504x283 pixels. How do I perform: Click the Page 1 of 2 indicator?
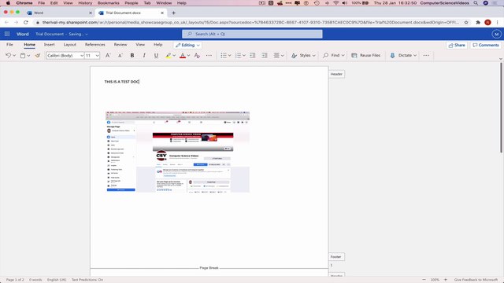[15, 280]
